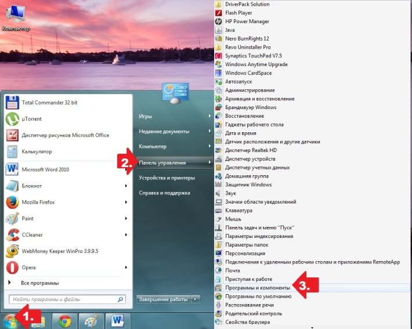Click the Программы и компоненты icon
Viewport: 412px width, 329px height.
(218, 288)
